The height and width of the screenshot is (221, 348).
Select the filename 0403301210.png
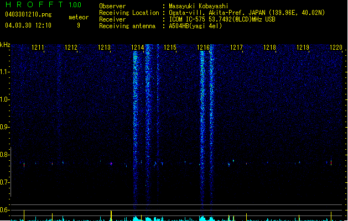28,14
